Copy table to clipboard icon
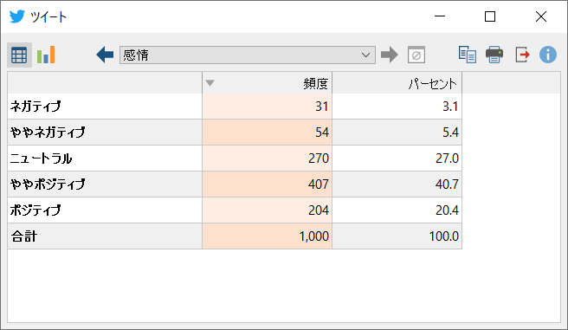The height and width of the screenshot is (330, 568). click(x=468, y=55)
